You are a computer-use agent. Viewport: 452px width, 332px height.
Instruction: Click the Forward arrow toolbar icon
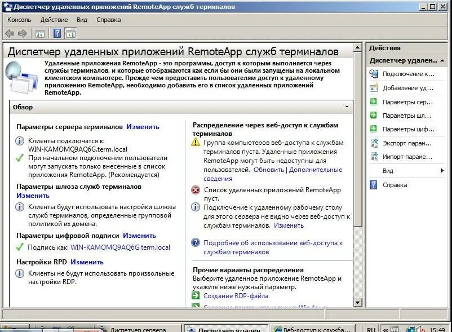[23, 34]
